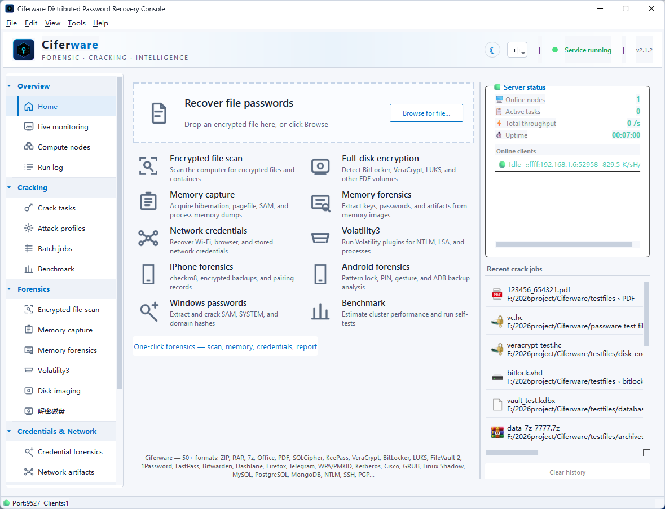Open the 解密磁盘 sidebar item

(x=61, y=411)
